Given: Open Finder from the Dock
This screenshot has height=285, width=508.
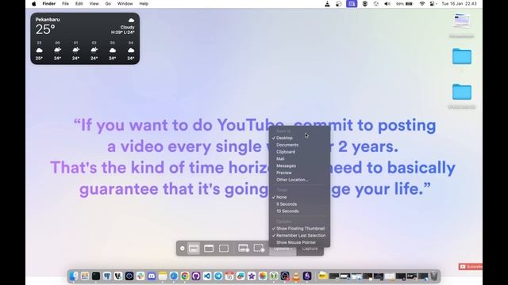Looking at the screenshot, I should coord(74,276).
